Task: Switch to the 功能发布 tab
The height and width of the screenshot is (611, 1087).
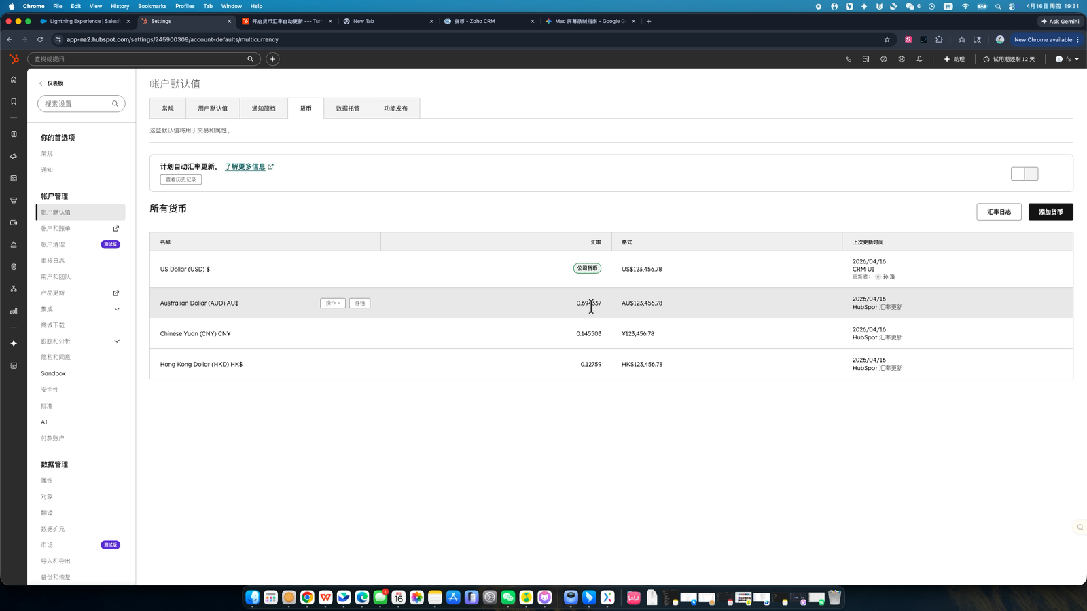Action: pyautogui.click(x=396, y=108)
